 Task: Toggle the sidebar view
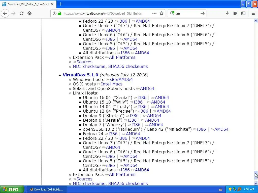243,13
